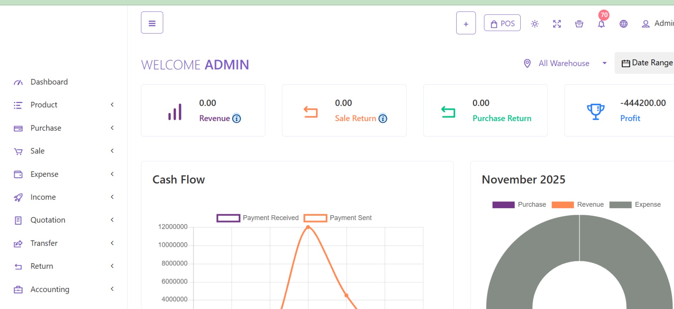Screen dimensions: 674x309
Task: Click the orange Sale Return arrow icon
Action: pos(311,112)
